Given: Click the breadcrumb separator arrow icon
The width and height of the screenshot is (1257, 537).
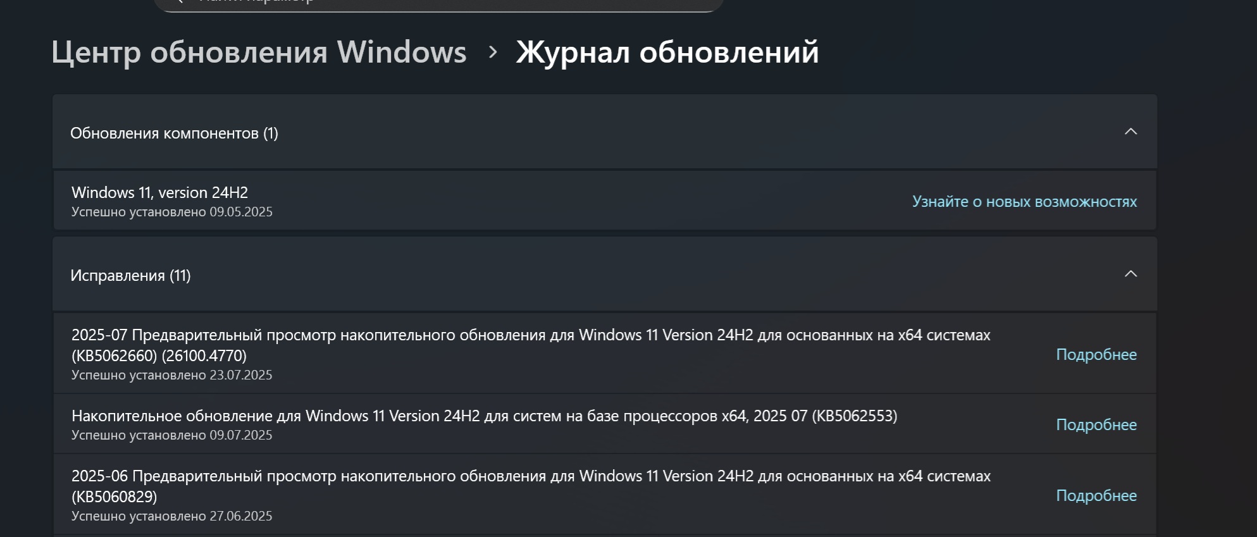Looking at the screenshot, I should pos(493,52).
